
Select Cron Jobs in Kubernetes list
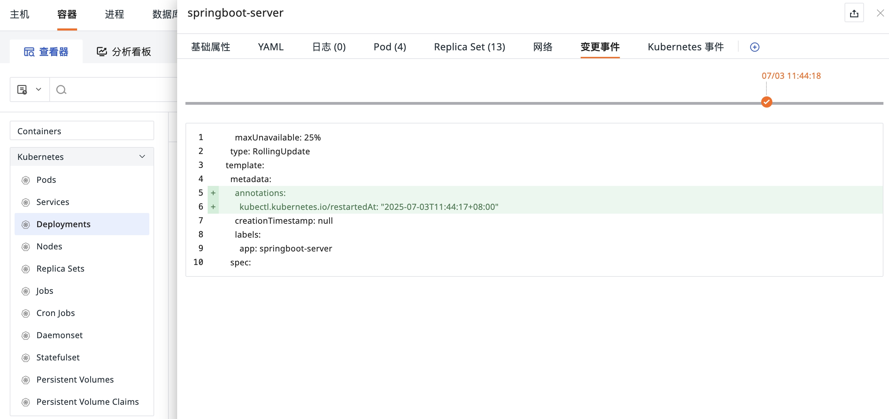56,313
